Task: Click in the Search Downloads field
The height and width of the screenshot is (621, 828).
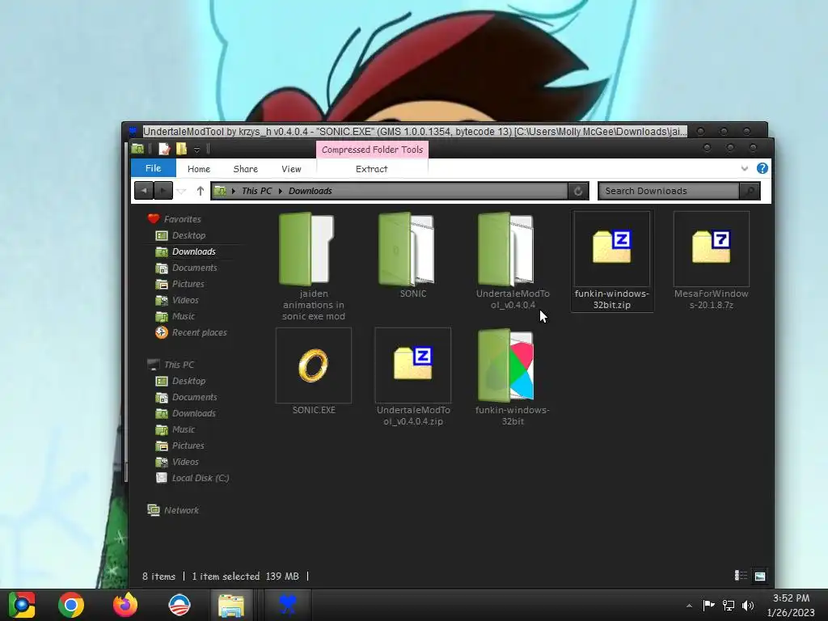Action: coord(669,191)
